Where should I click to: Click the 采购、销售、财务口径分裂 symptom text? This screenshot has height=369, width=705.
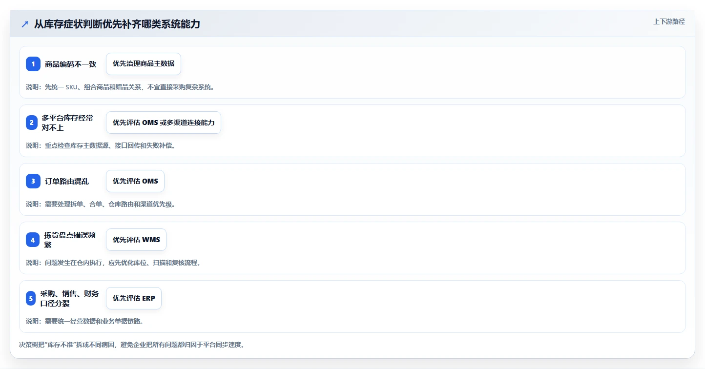(70, 298)
